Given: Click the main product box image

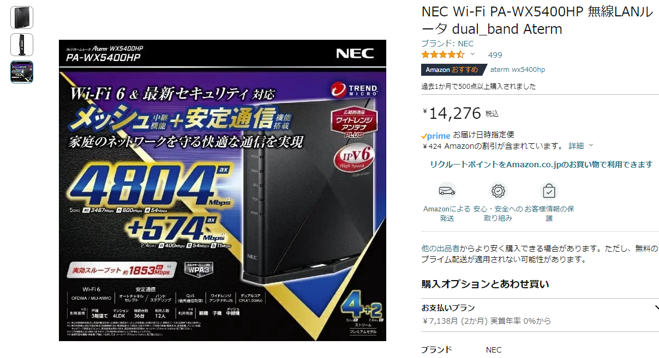Looking at the screenshot, I should click(x=223, y=190).
